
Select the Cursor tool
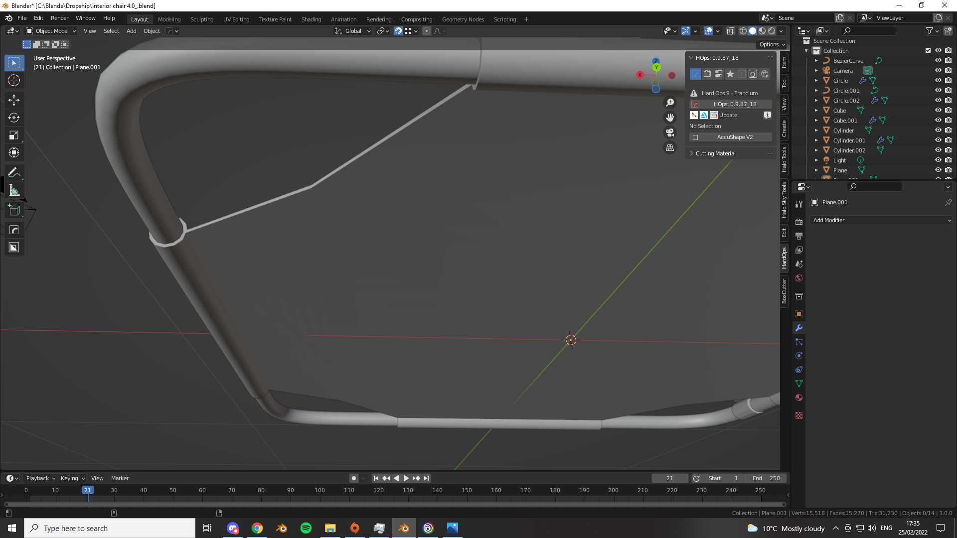point(14,80)
